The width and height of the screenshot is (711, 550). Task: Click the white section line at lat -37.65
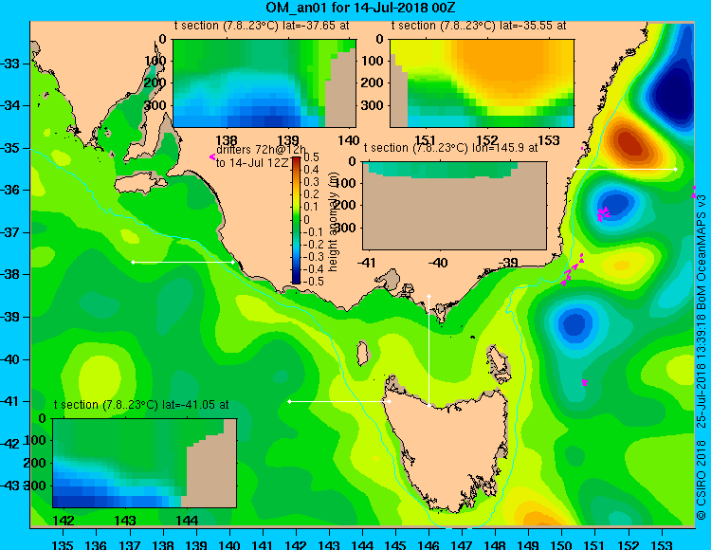coord(183,262)
